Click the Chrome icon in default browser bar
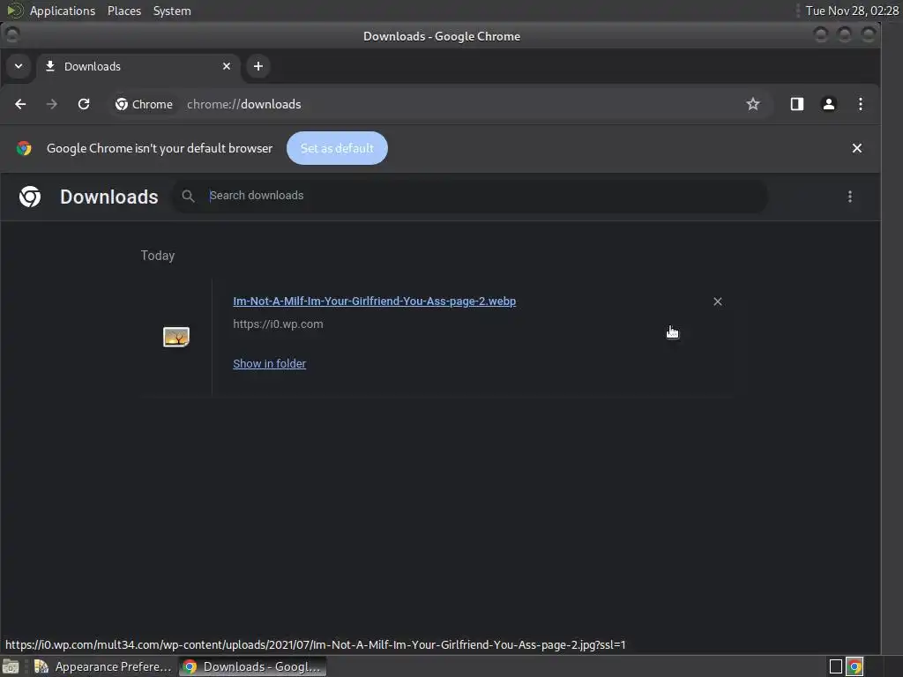 coord(24,148)
